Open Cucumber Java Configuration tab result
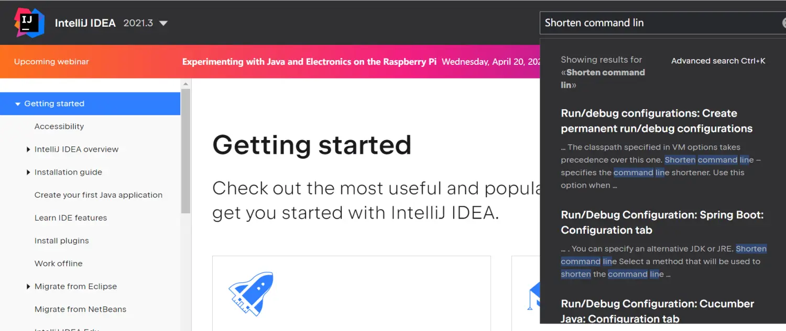Image resolution: width=786 pixels, height=331 pixels. click(657, 311)
